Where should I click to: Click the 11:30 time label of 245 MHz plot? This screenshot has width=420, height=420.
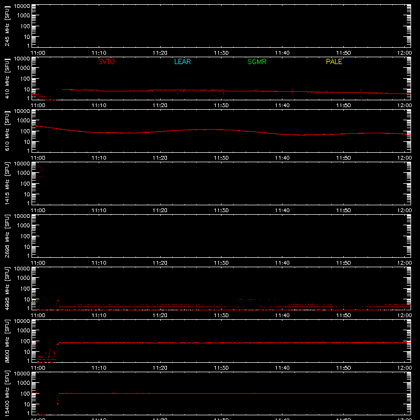(x=221, y=53)
